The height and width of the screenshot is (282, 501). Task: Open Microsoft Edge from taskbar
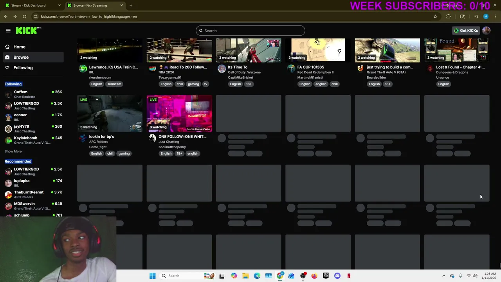(x=257, y=276)
